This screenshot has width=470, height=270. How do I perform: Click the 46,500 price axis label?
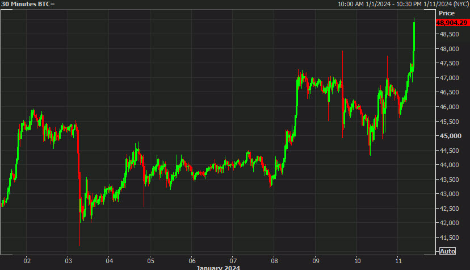pyautogui.click(x=449, y=92)
